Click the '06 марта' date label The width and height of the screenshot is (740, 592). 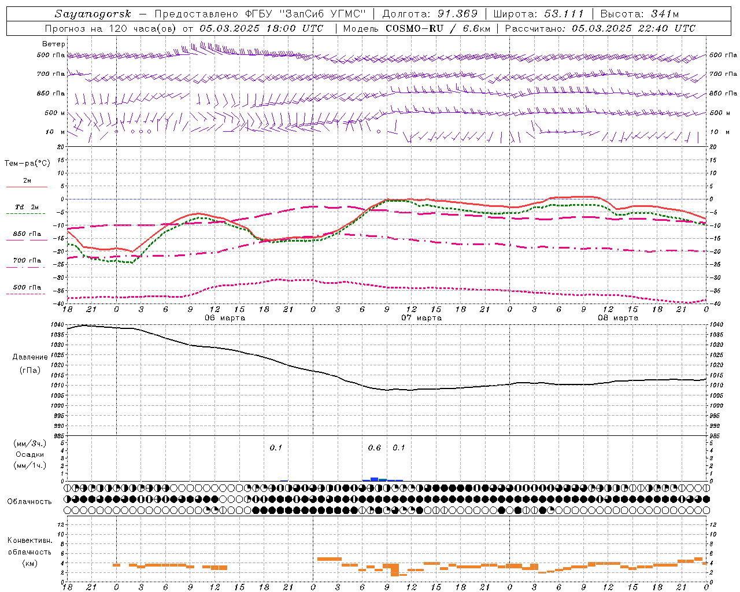pos(225,318)
